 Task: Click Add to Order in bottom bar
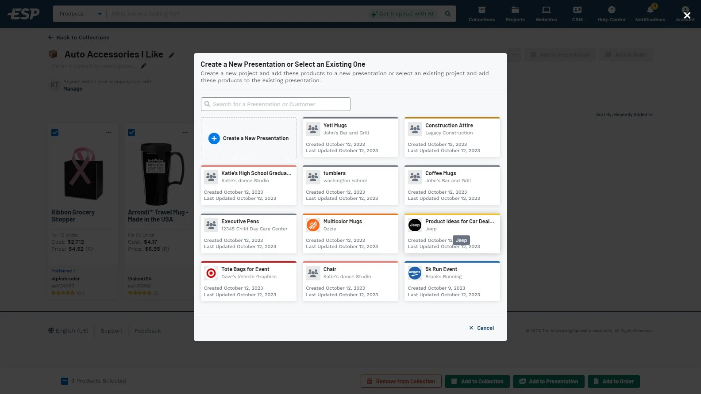tap(613, 382)
